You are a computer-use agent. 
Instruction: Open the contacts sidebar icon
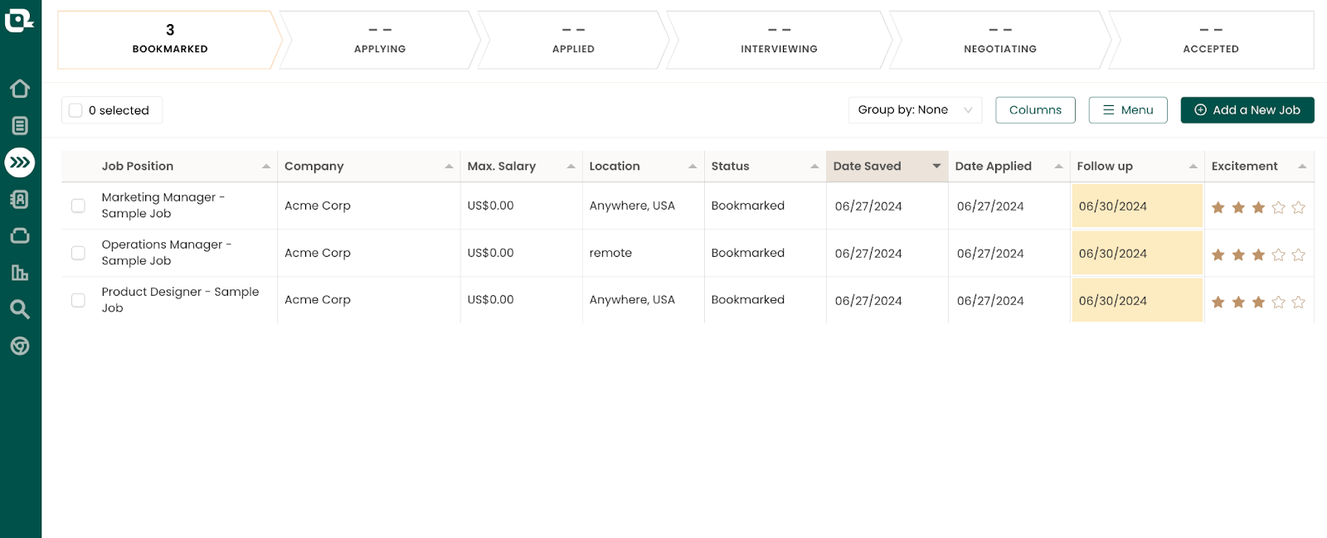tap(20, 199)
